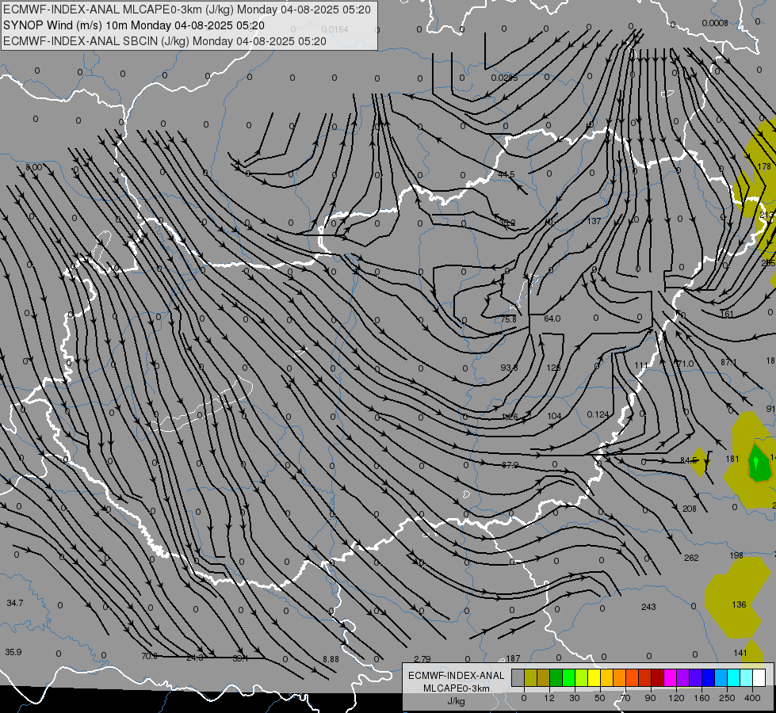Click the map value 137
776x713 pixels.
(x=594, y=221)
